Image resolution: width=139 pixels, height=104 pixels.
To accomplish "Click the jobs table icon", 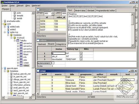I will [21, 60].
